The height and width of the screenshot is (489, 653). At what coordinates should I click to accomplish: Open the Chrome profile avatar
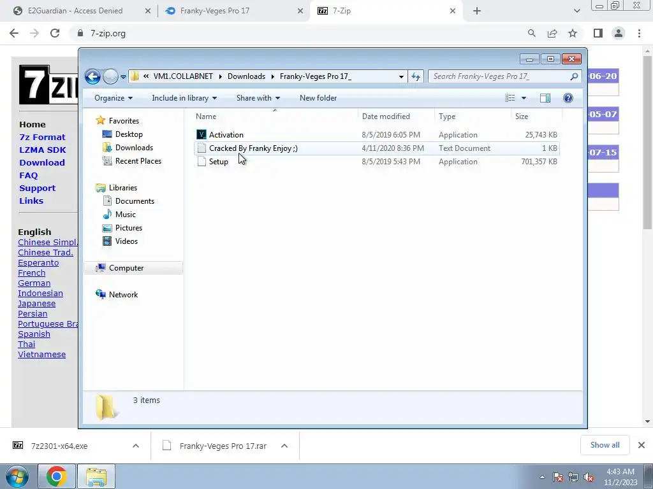click(x=619, y=33)
